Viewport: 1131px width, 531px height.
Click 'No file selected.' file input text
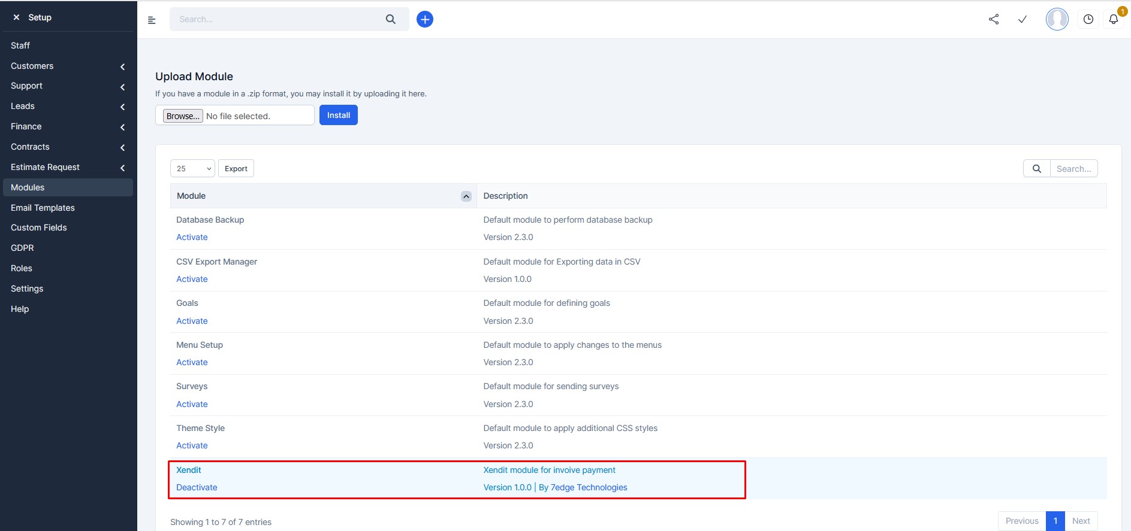point(238,116)
